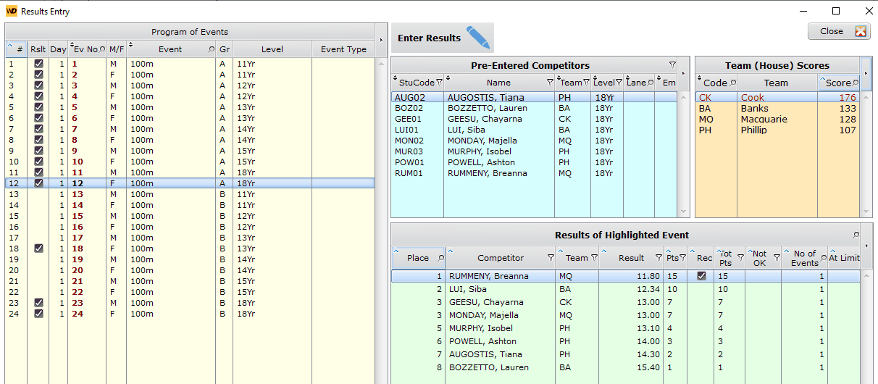Click the WD app icon in title bar
This screenshot has width=878, height=384.
pos(11,12)
